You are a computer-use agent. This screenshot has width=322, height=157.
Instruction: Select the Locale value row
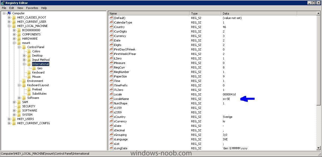[118, 94]
